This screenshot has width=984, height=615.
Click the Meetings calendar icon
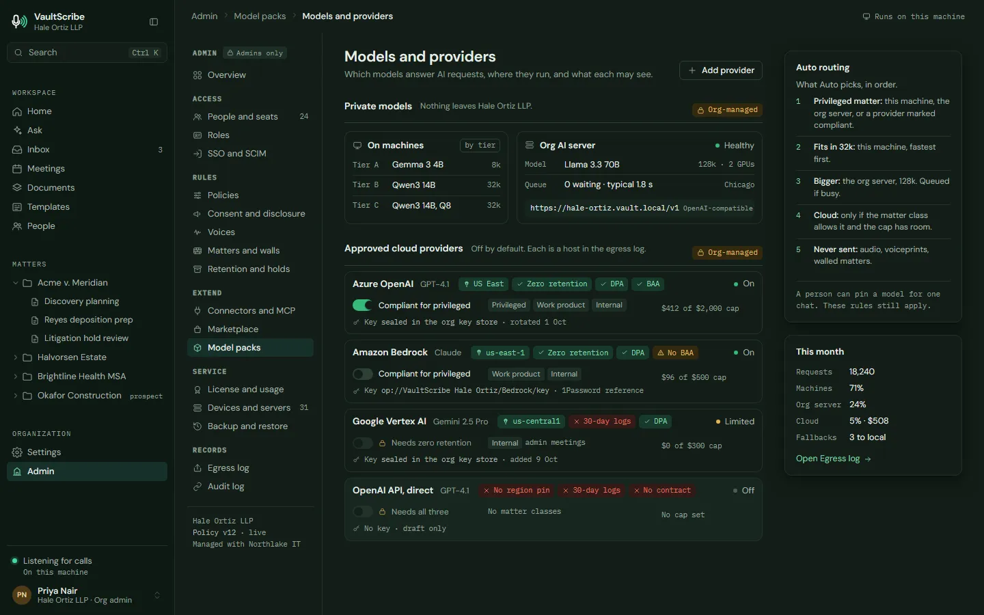(x=17, y=169)
